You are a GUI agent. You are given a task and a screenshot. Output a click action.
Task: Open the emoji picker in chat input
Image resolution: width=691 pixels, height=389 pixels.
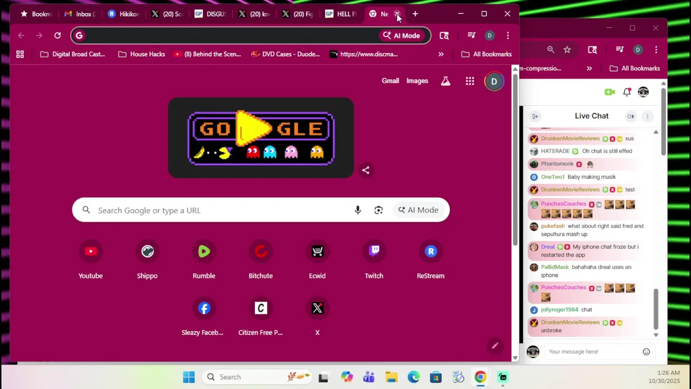point(646,352)
